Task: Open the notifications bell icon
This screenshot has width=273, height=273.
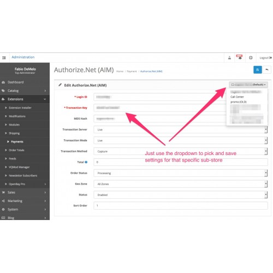Action: coord(240,57)
